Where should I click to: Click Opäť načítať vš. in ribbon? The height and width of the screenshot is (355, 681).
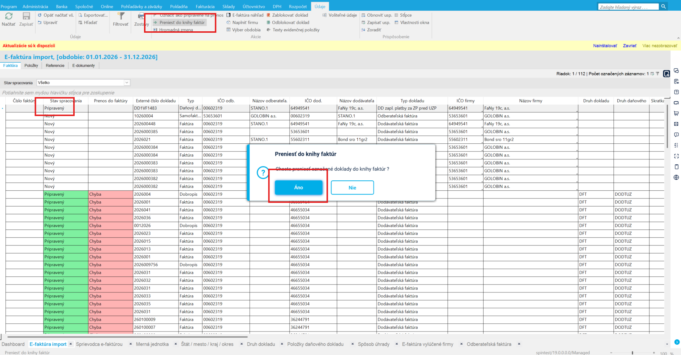click(56, 15)
